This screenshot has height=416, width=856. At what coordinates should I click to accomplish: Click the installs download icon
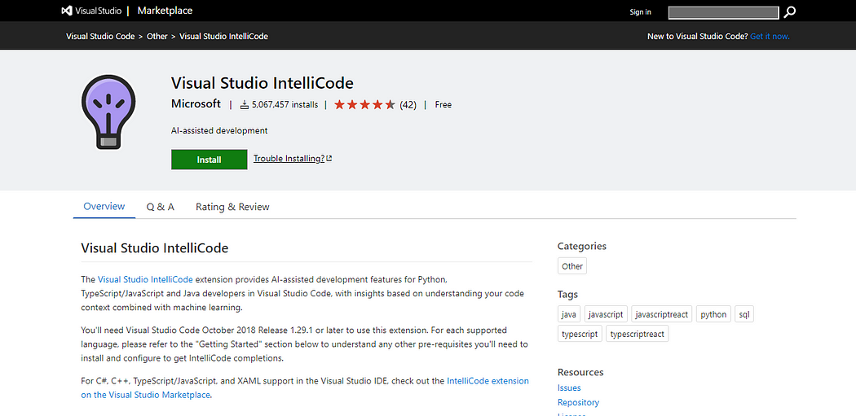(245, 105)
